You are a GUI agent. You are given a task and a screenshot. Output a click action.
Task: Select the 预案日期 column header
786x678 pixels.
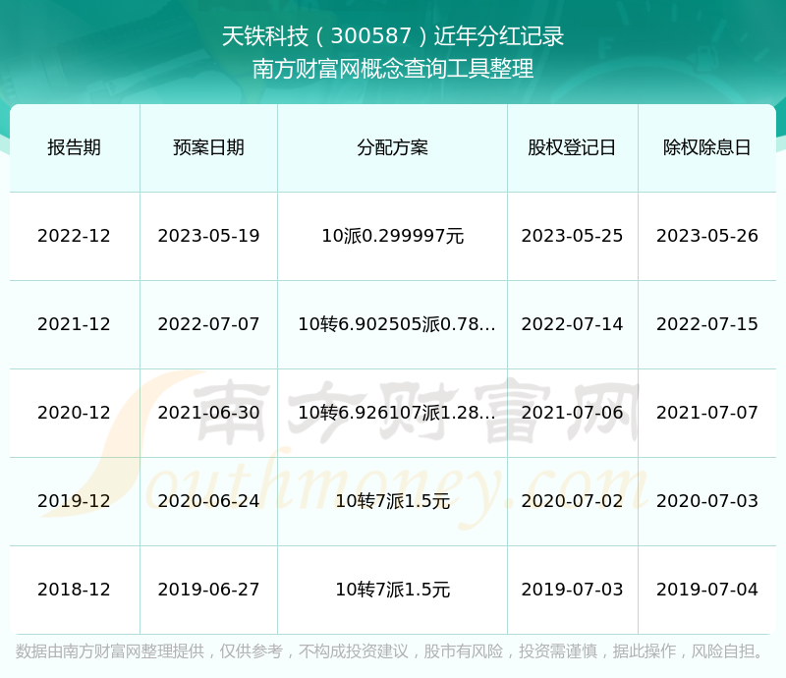point(208,147)
